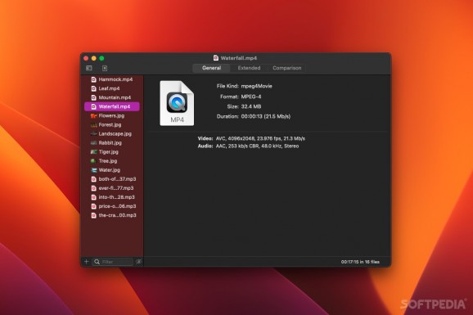
Task: Select the highlighted Waterfall.mp4 row
Action: click(x=112, y=106)
